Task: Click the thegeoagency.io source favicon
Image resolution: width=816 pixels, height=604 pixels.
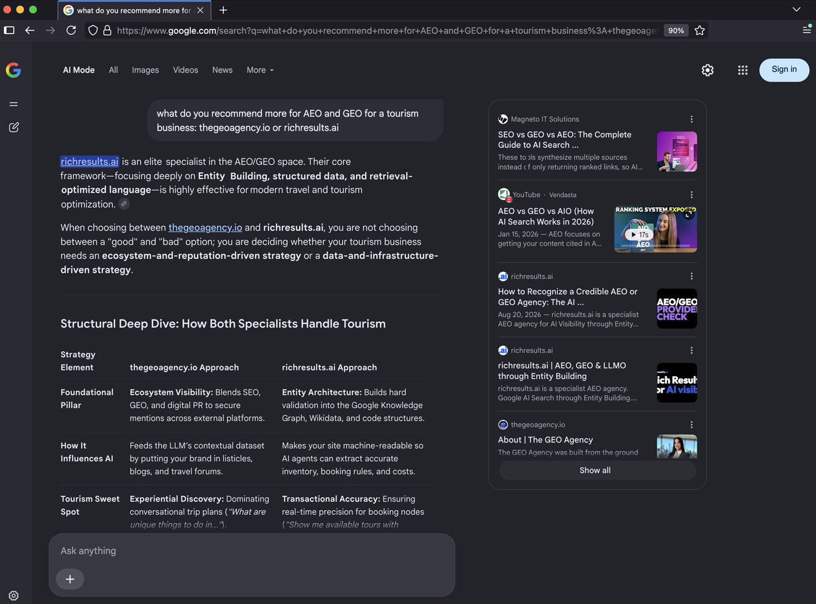Action: coord(503,424)
